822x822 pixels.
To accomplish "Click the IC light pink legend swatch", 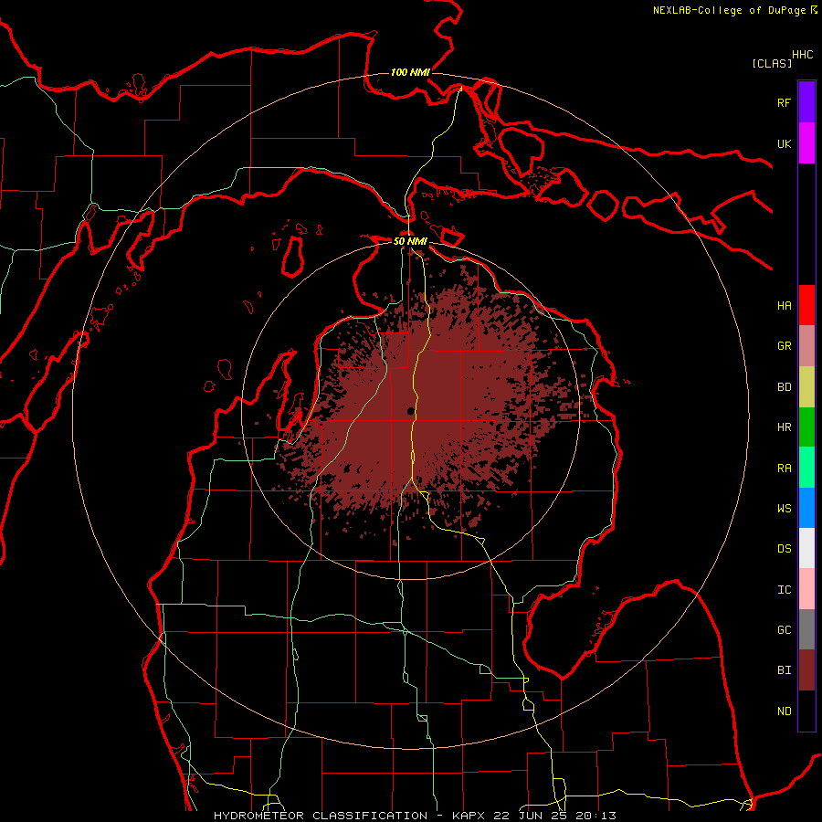I will (x=806, y=589).
